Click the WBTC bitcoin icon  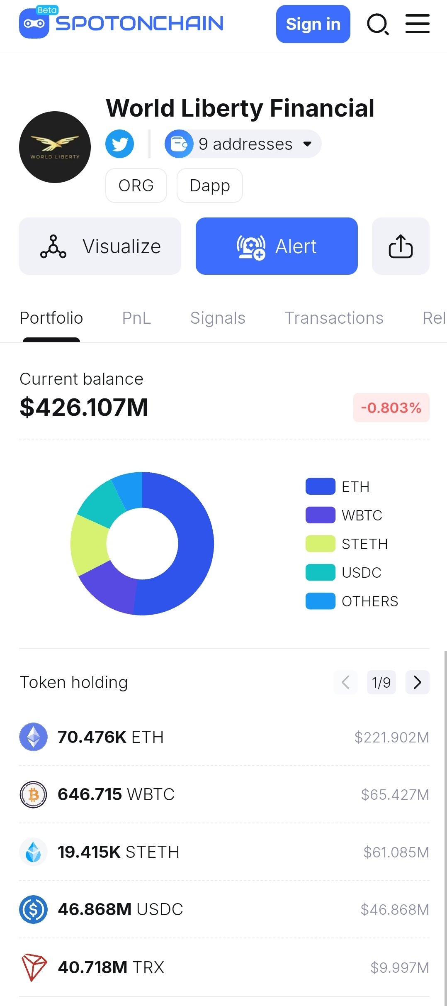point(33,794)
